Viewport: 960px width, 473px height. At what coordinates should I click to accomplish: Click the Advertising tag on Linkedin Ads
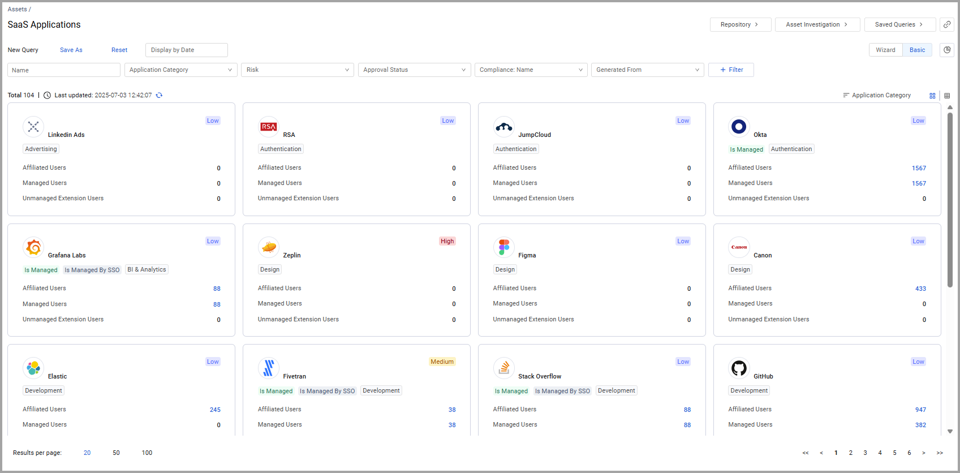point(41,149)
